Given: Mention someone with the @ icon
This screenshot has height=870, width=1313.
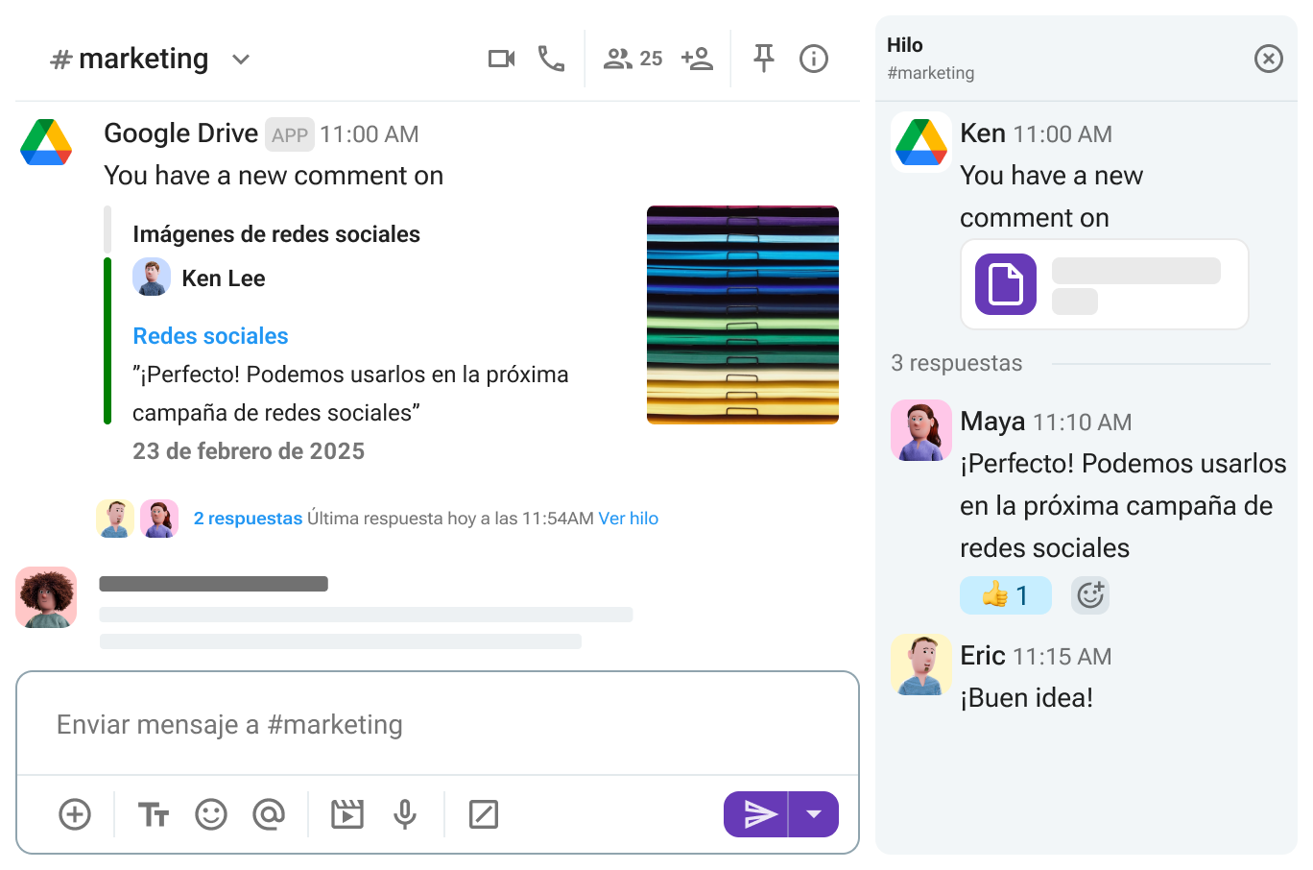Looking at the screenshot, I should click(269, 813).
